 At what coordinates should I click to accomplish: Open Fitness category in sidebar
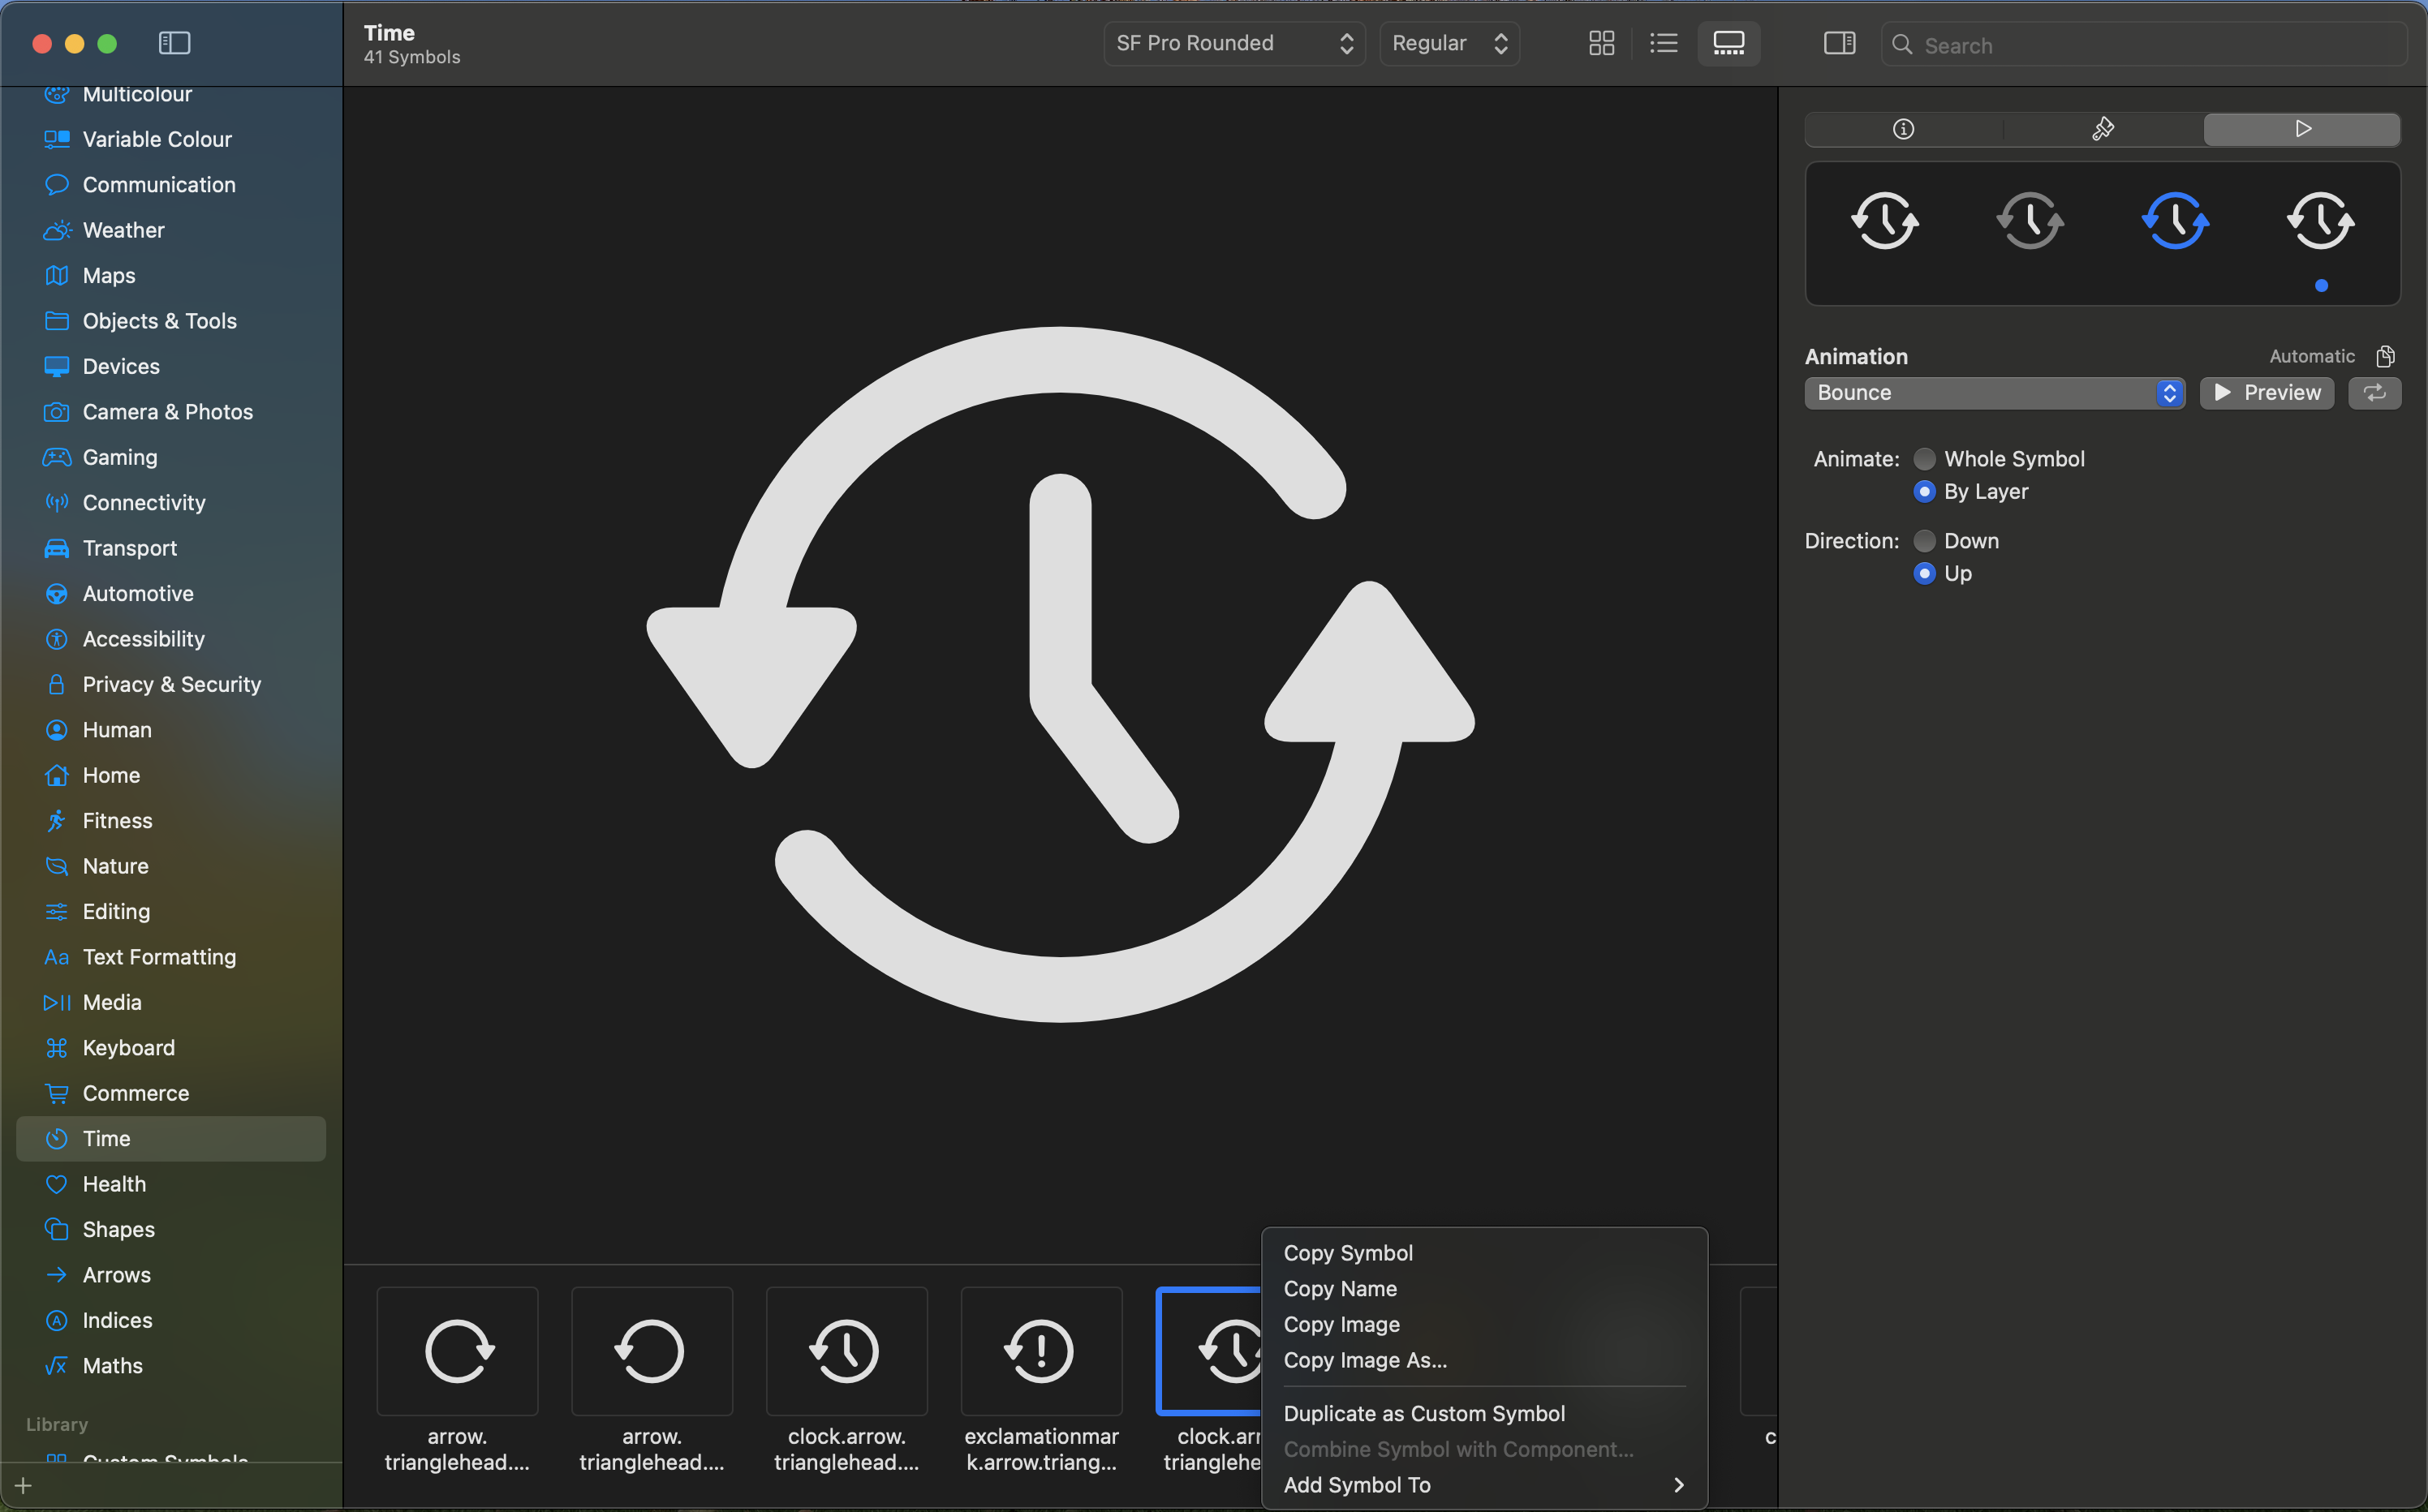point(171,821)
